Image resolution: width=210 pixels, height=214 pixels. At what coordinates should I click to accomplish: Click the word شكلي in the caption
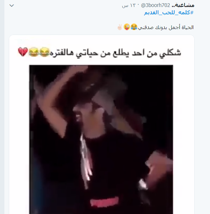(170, 53)
